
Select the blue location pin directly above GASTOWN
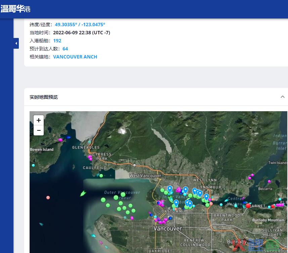coord(176,203)
